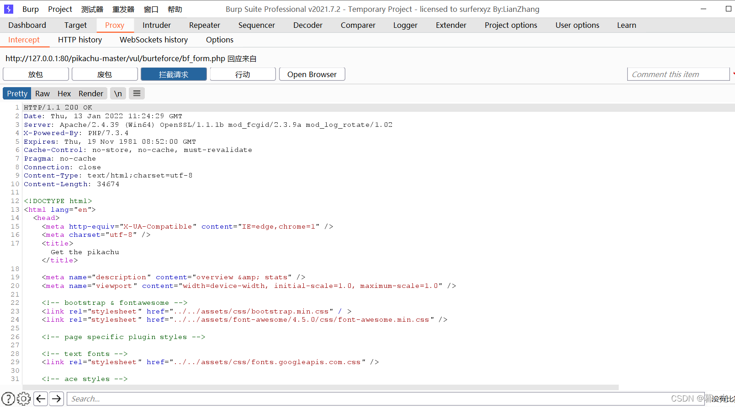Click the Open Browser button
This screenshot has height=407, width=735.
tap(312, 74)
